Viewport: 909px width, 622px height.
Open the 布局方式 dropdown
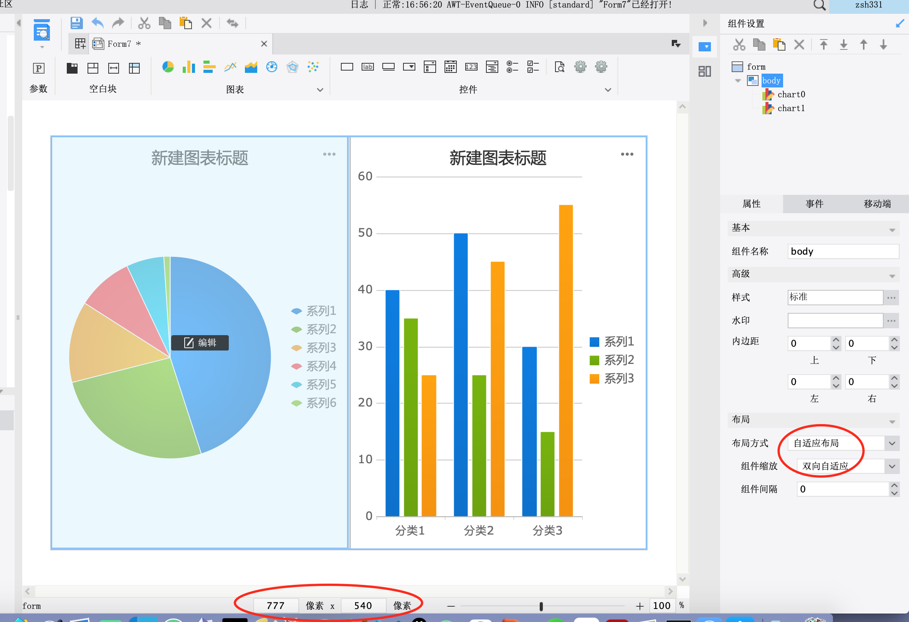[892, 443]
